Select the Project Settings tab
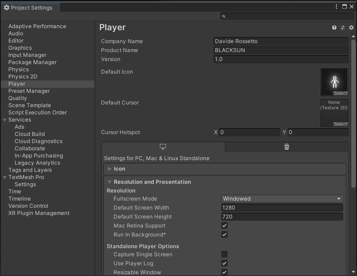This screenshot has height=276, width=357. 30,7
